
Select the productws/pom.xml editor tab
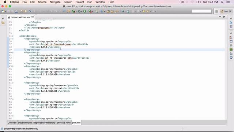pos(20,17)
